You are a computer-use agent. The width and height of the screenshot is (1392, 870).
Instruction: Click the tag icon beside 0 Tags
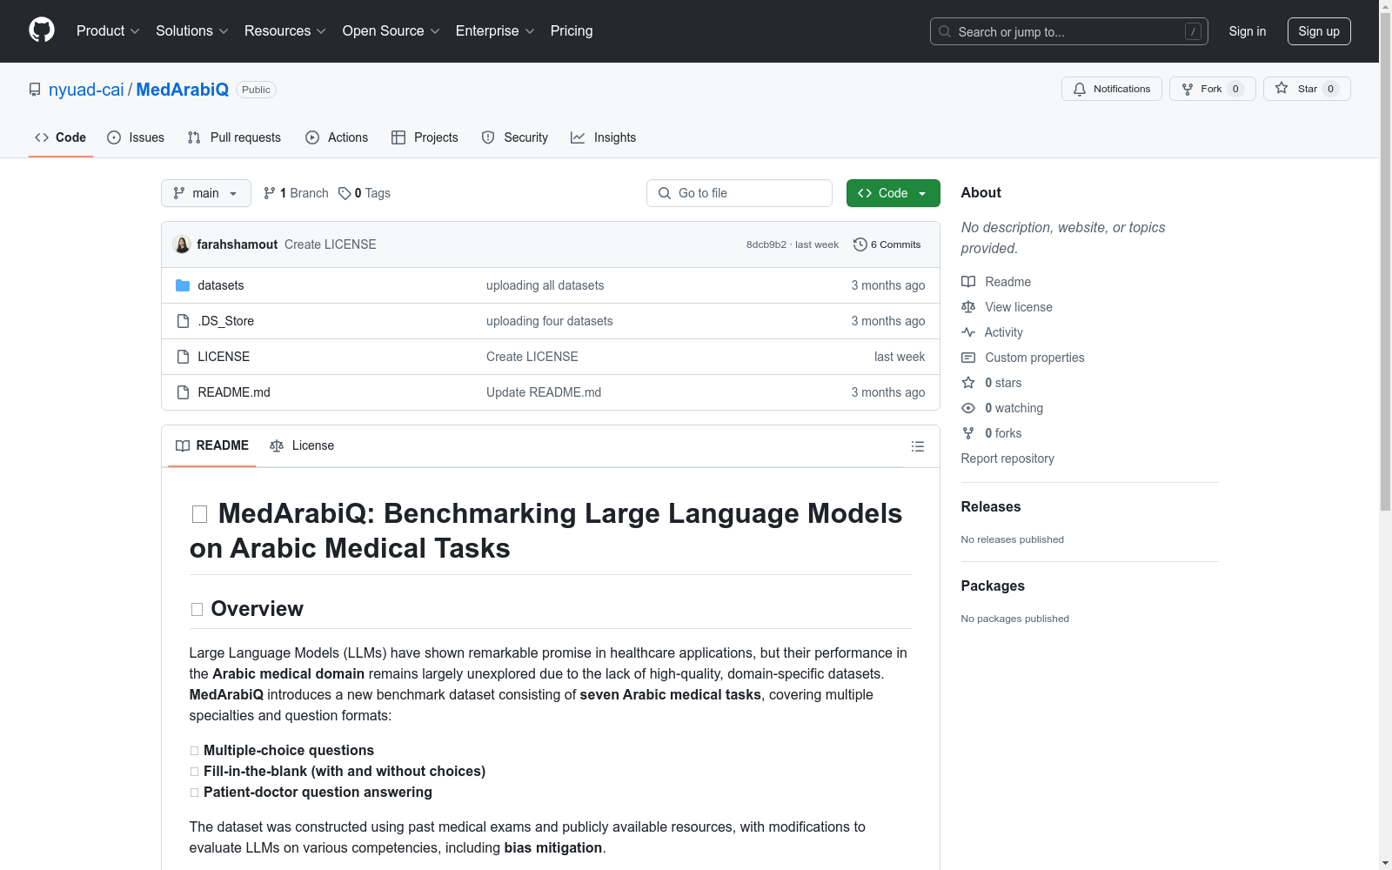click(x=345, y=193)
